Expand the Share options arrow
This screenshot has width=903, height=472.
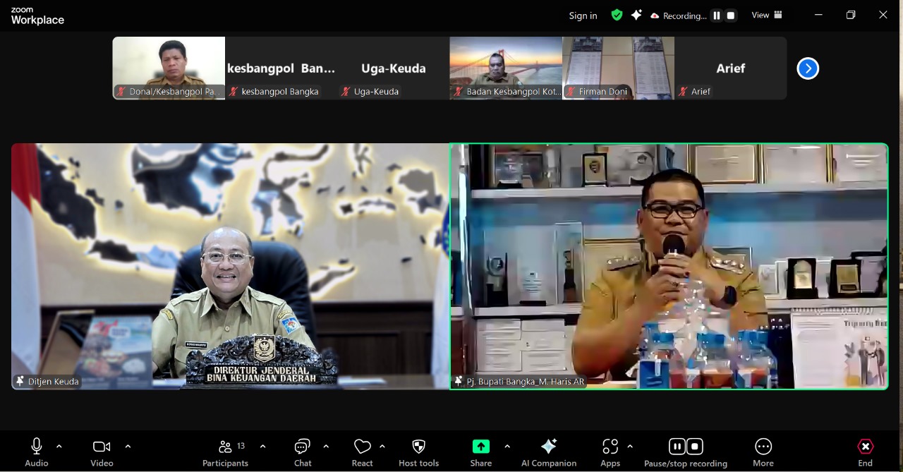click(507, 446)
